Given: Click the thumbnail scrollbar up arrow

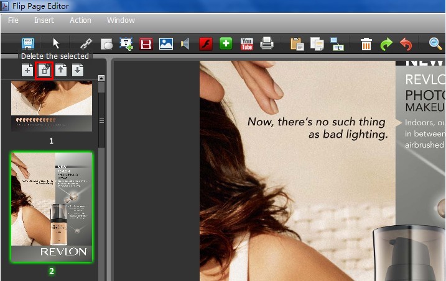Looking at the screenshot, I should tap(101, 78).
